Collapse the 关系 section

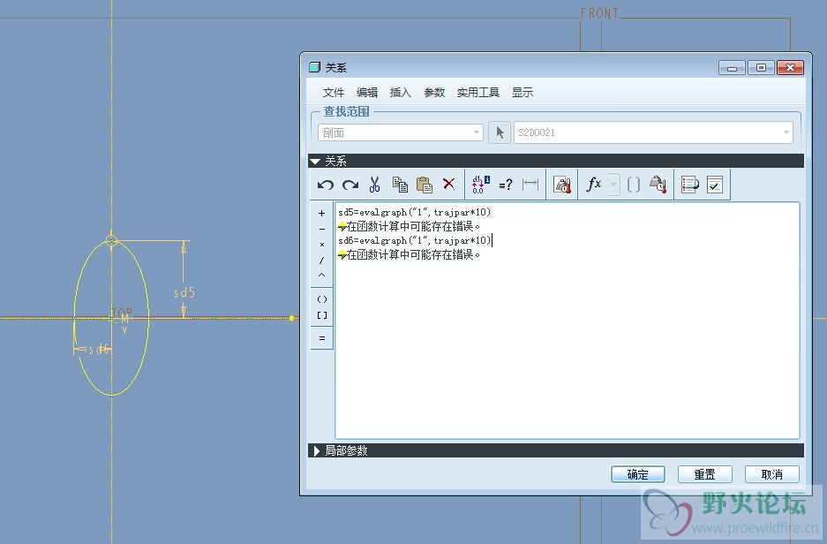pos(315,161)
